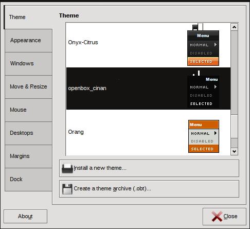Open the Theme tab

point(28,17)
